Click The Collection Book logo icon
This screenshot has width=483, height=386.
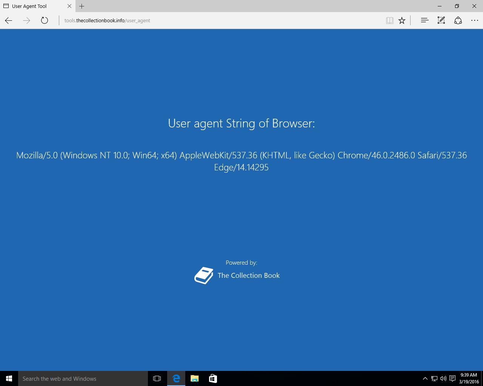[204, 276]
